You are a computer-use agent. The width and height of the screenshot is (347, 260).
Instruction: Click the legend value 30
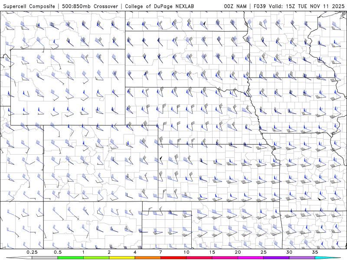[289, 252]
